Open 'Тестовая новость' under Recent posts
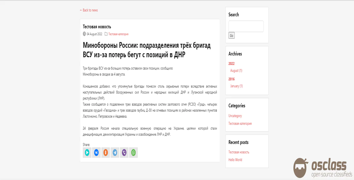This screenshot has height=180, width=354. 239,152
